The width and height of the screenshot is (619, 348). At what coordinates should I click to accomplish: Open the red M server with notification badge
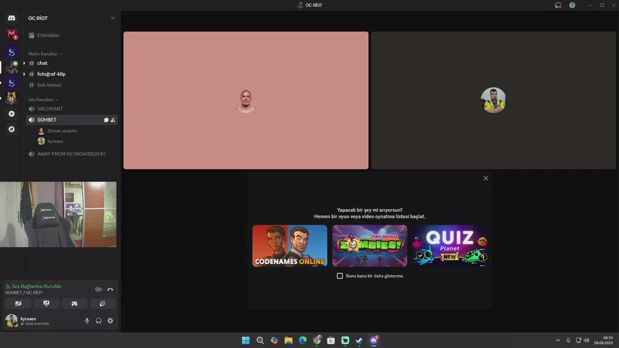pos(12,34)
